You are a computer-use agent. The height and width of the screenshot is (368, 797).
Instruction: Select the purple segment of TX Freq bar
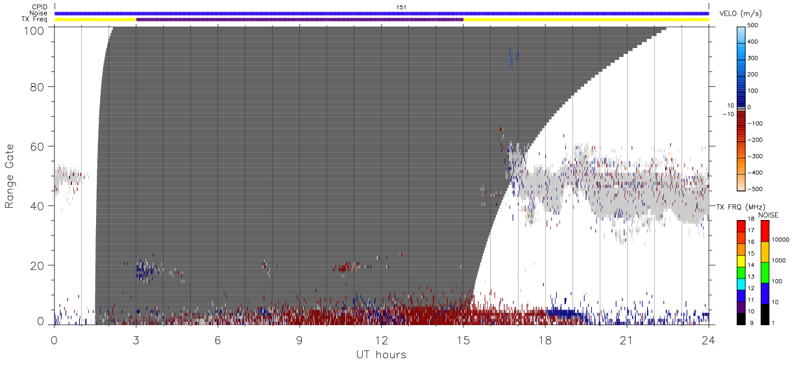[300, 19]
